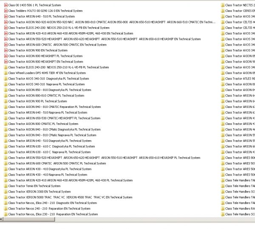Viewport: 255px width, 229px height.
Task: Click folder icon of Nexos 240 - 210 Reparation EN
Action: pyautogui.click(x=6, y=209)
